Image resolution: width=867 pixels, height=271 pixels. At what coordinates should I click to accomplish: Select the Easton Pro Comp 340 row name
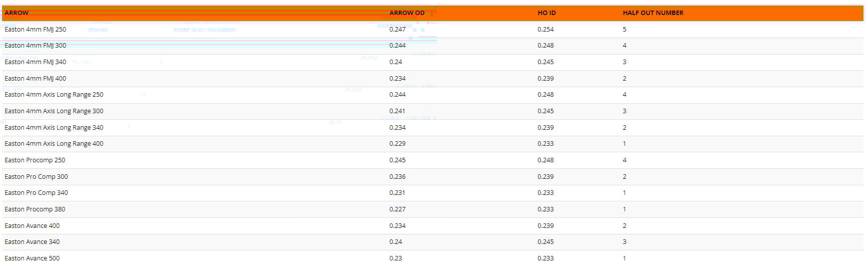click(x=36, y=193)
